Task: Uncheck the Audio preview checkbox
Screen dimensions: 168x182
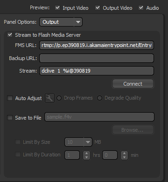Action: [141, 8]
